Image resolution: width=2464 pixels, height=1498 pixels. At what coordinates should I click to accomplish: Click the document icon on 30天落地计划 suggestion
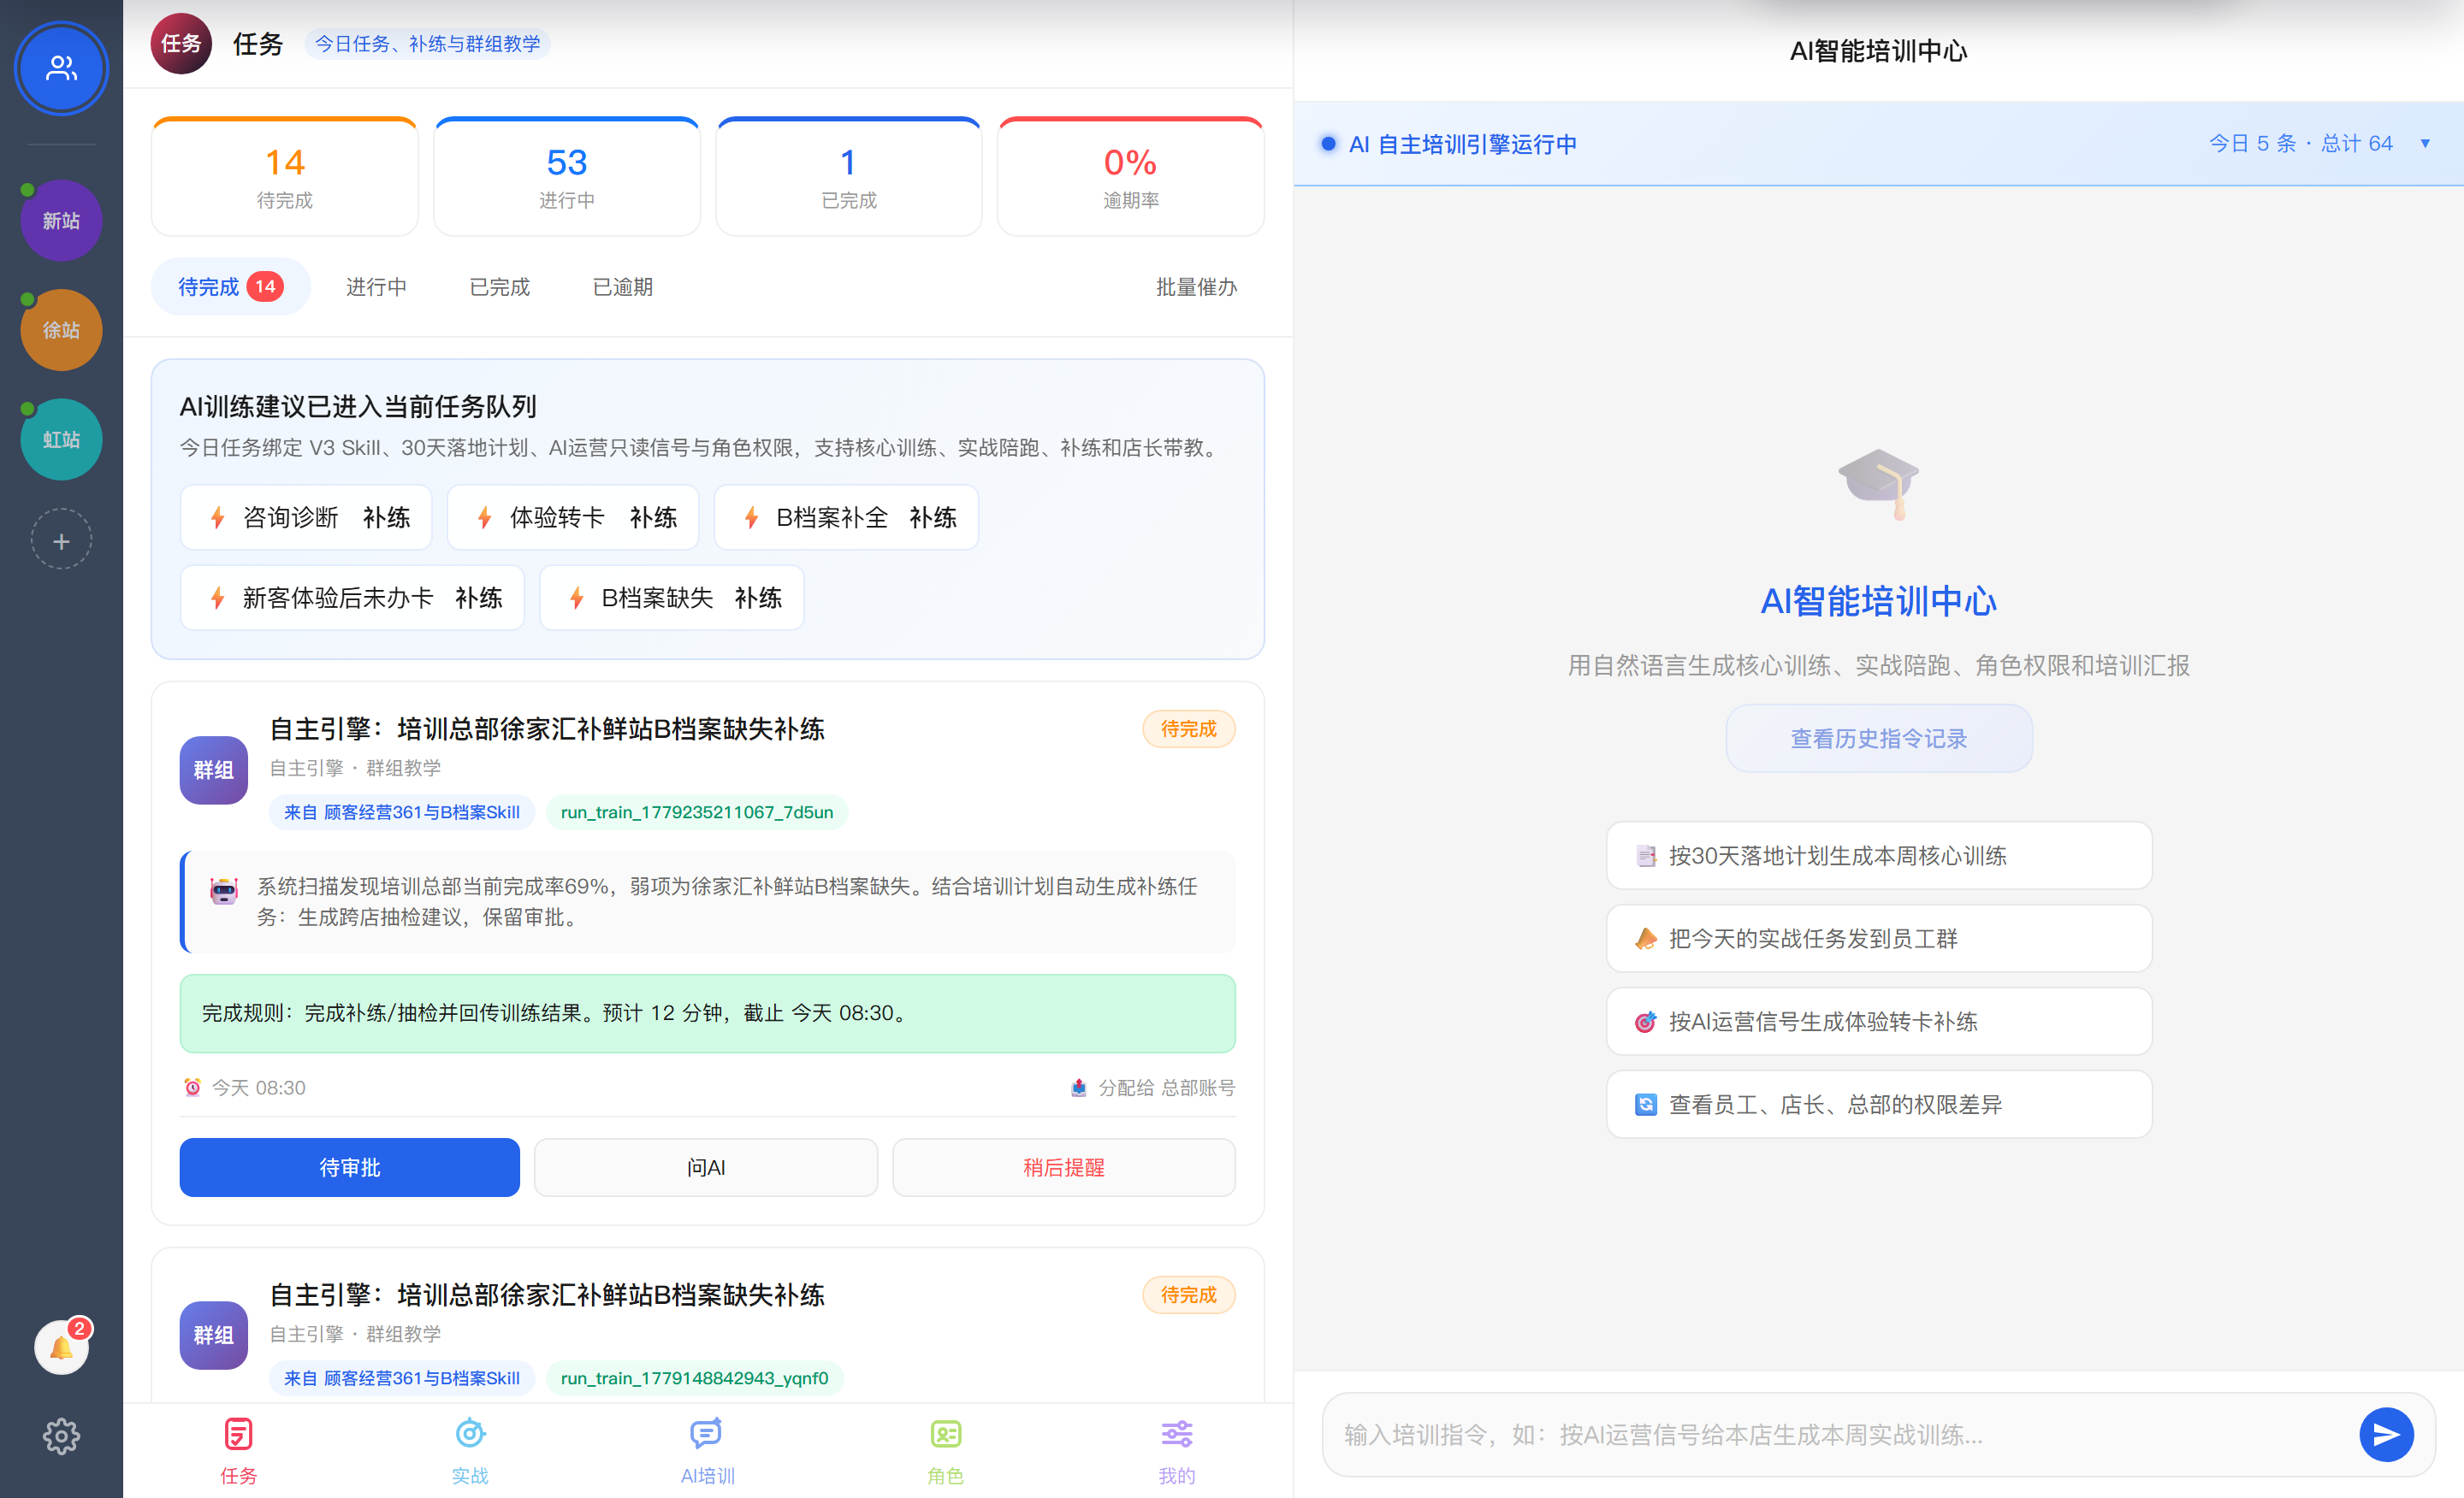point(1645,855)
